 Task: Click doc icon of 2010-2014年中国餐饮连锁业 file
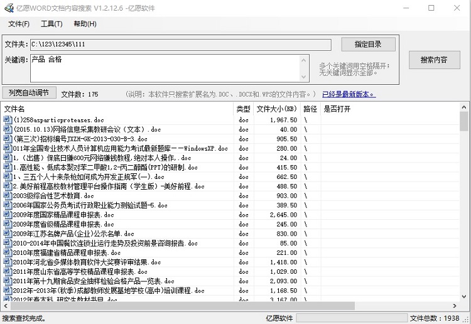click(7, 243)
